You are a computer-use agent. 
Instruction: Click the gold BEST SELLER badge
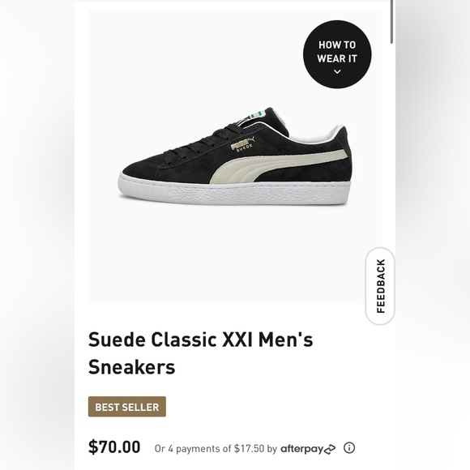pos(127,407)
